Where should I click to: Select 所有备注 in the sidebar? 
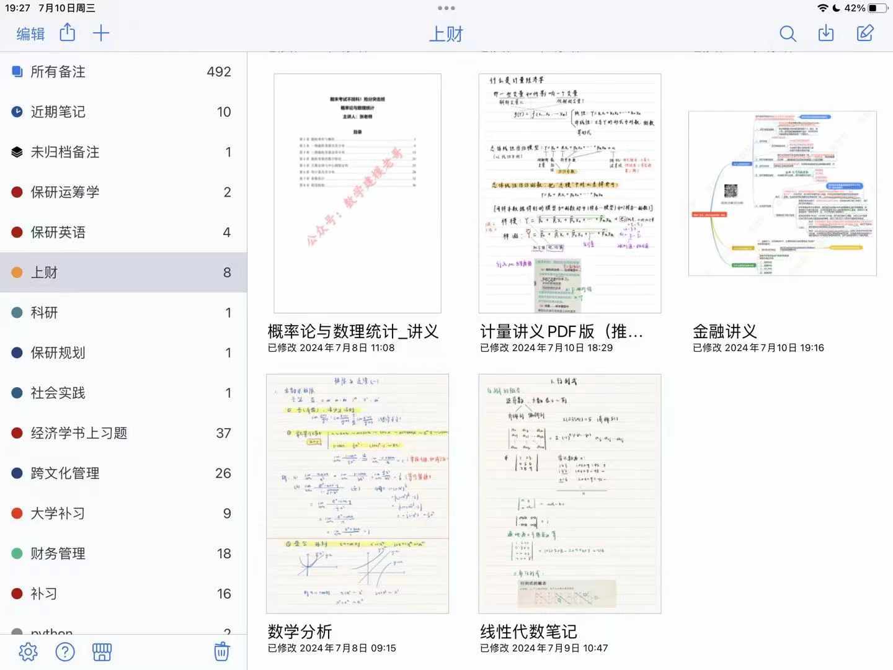(x=123, y=72)
